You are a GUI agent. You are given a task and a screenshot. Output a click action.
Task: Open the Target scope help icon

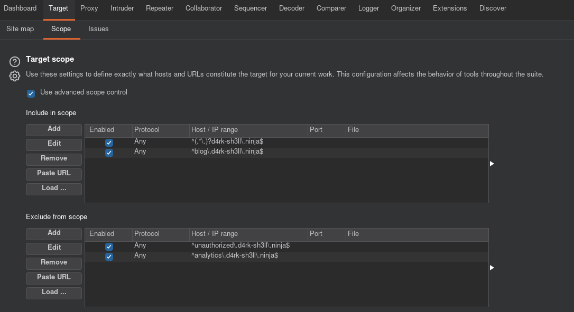click(x=15, y=61)
